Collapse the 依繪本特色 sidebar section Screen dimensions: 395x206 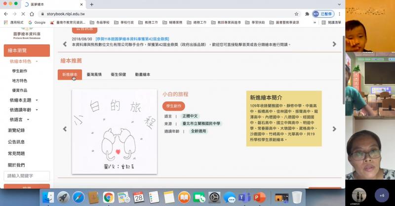coord(24,61)
